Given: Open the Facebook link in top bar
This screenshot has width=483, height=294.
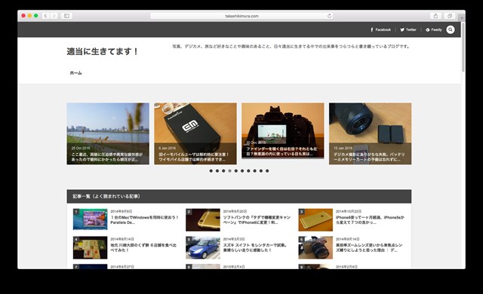Looking at the screenshot, I should click(380, 29).
